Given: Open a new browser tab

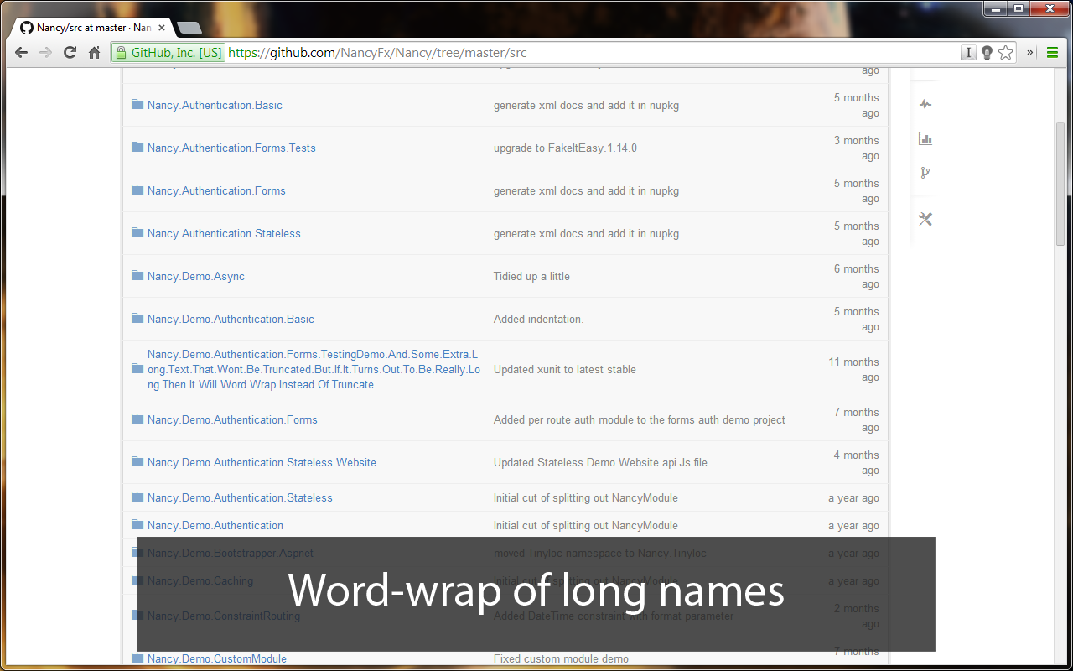Looking at the screenshot, I should tap(189, 29).
